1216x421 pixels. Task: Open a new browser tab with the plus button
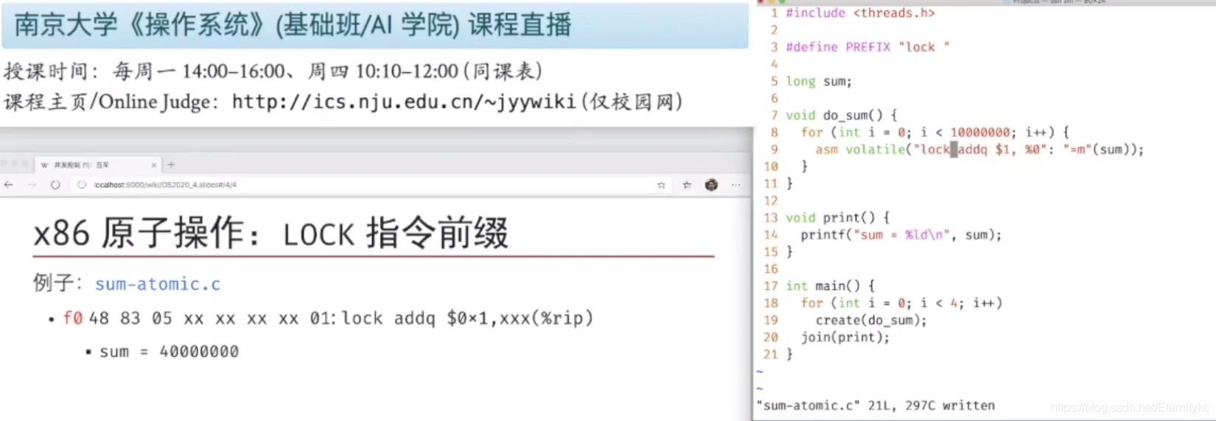coord(171,165)
